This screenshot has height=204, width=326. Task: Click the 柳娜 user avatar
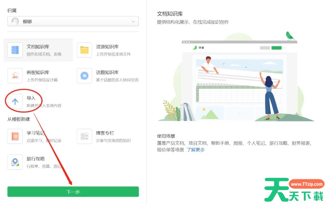pos(15,21)
